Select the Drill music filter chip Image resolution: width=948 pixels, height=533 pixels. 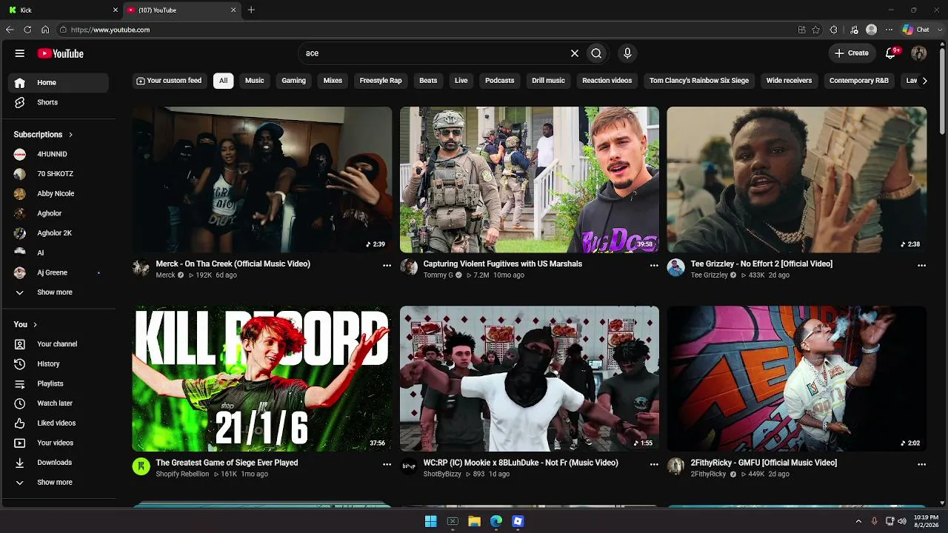(548, 81)
